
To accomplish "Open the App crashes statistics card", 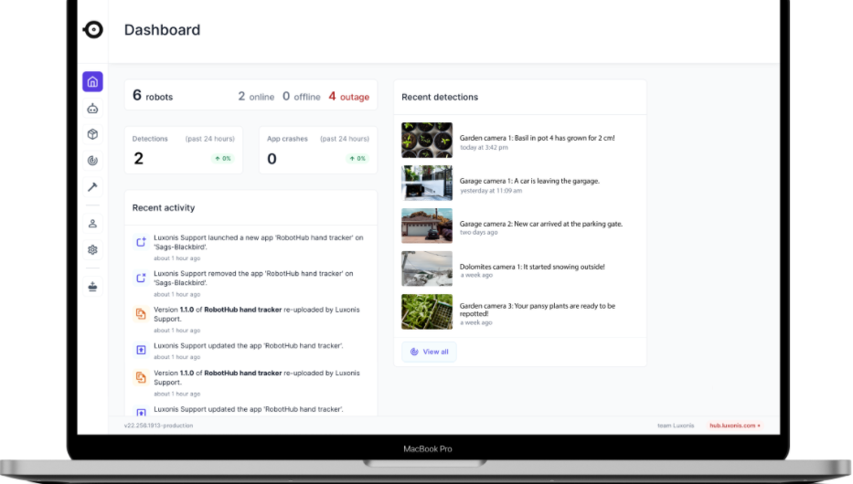I will point(317,151).
